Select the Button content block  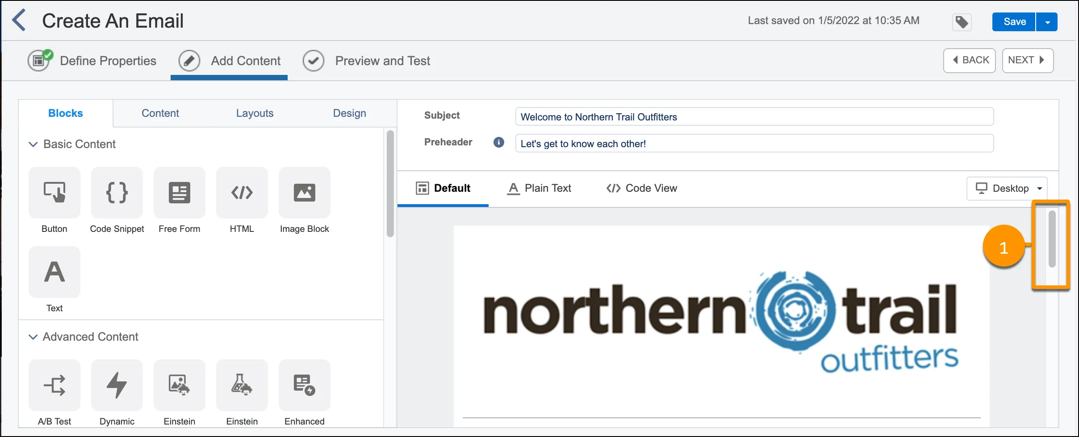tap(54, 193)
